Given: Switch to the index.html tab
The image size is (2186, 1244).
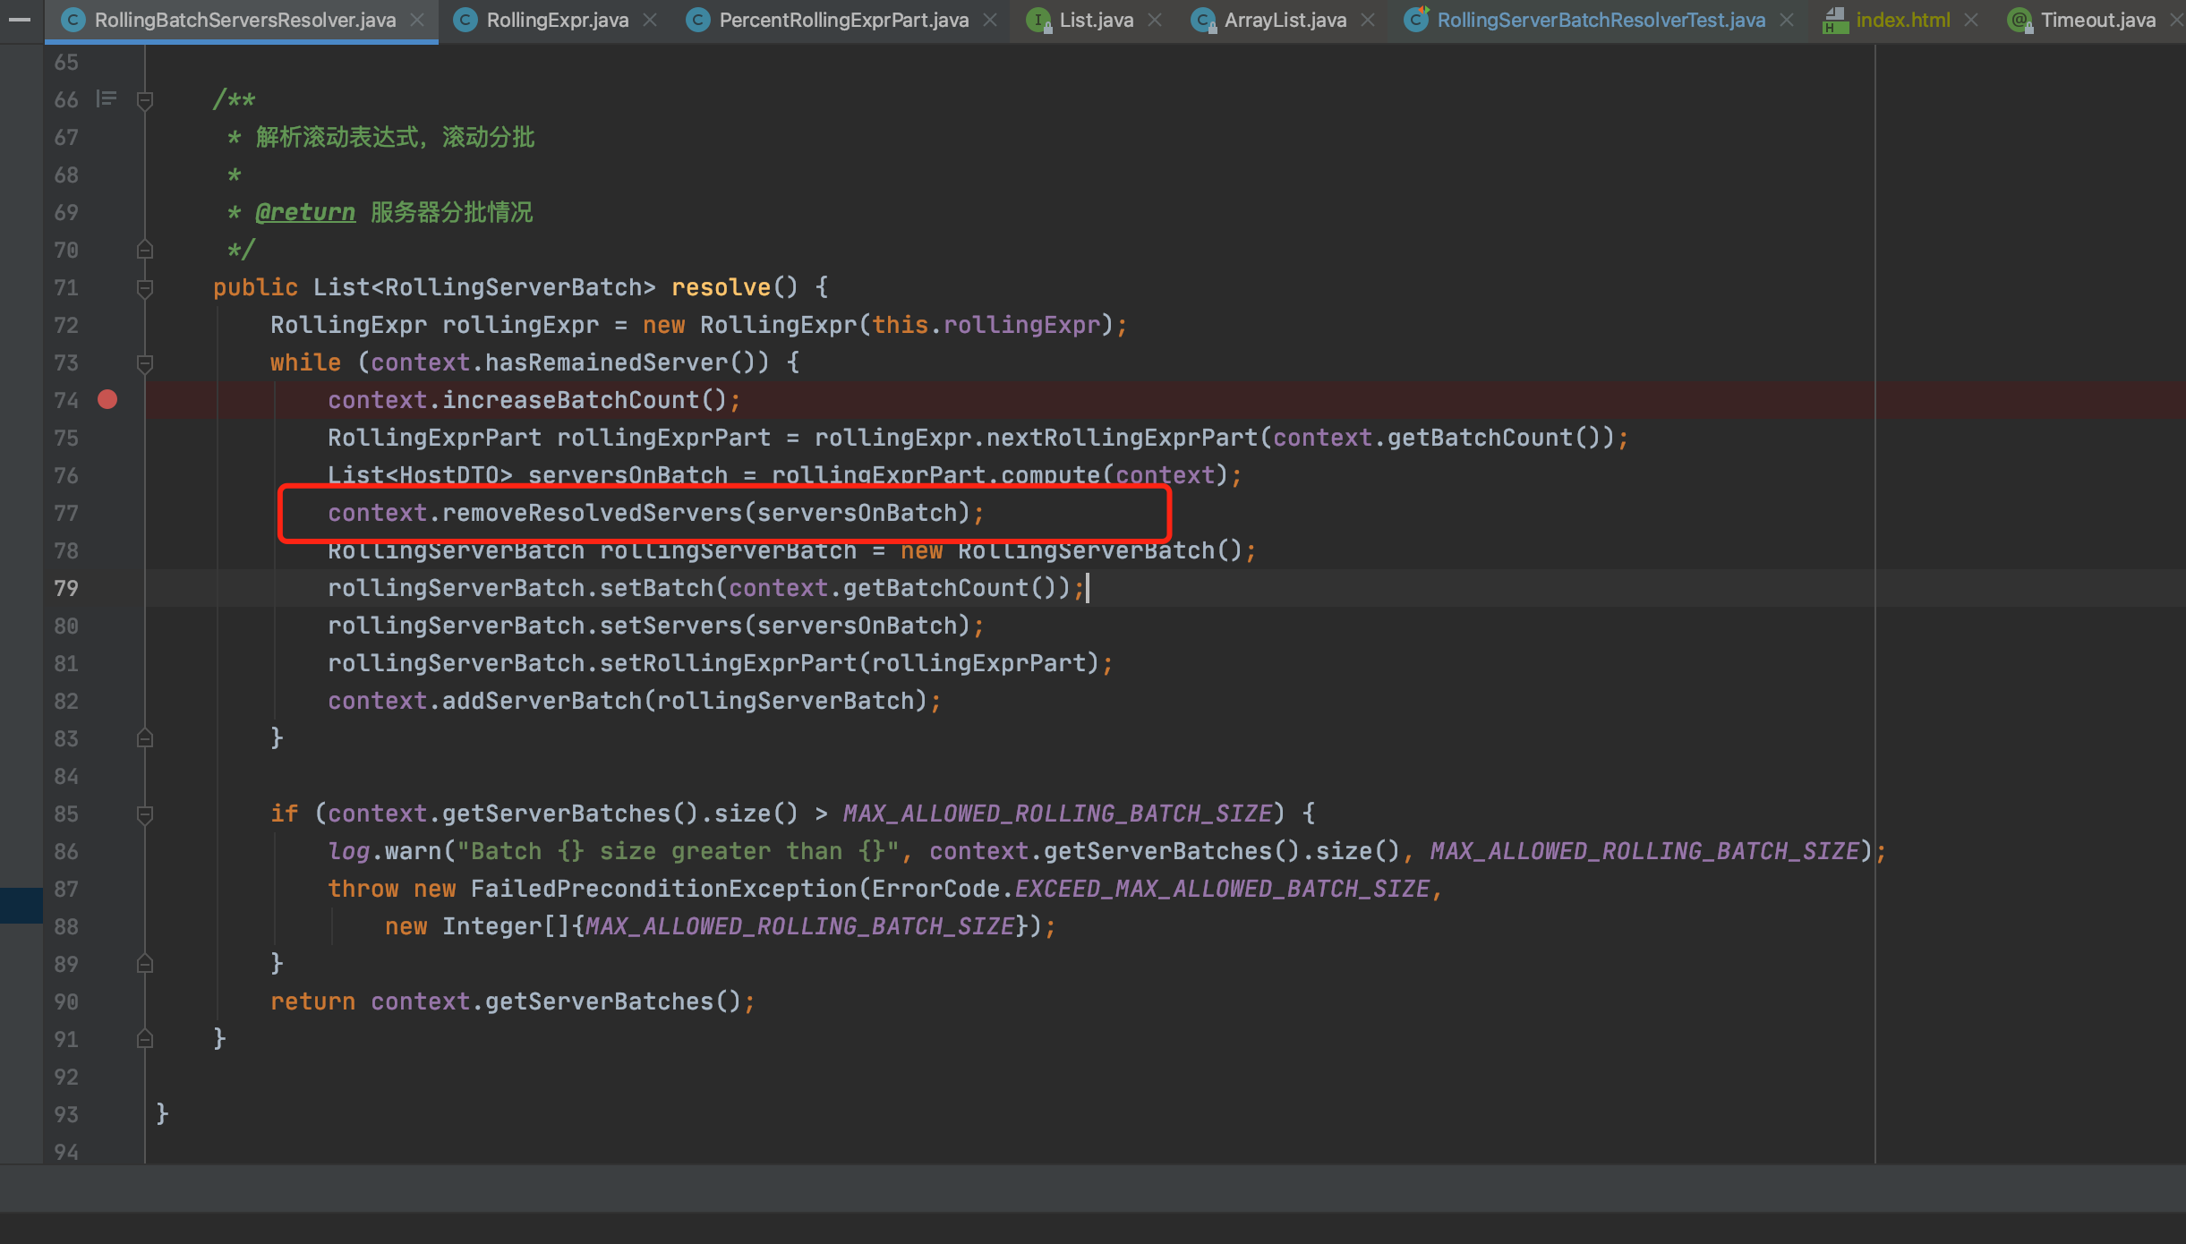Looking at the screenshot, I should [x=1901, y=20].
